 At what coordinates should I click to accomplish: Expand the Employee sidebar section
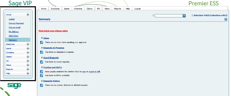point(28,44)
